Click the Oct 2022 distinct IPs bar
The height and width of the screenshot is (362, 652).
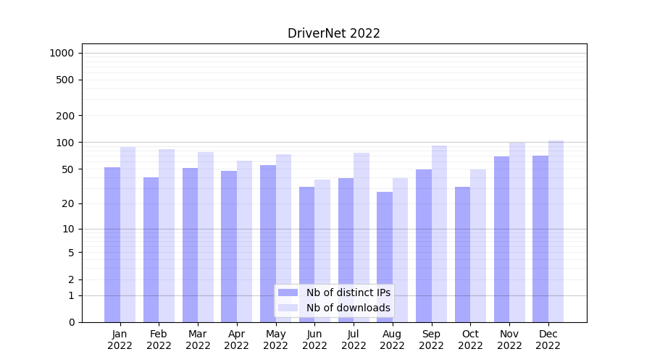(x=462, y=254)
